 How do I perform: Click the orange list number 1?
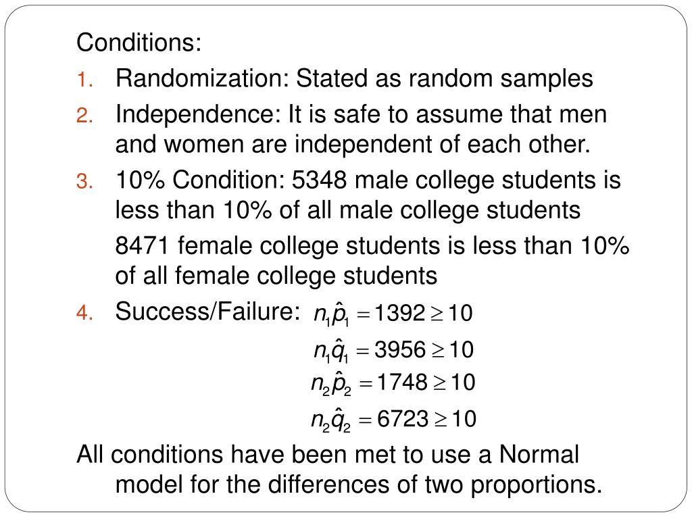click(x=84, y=80)
